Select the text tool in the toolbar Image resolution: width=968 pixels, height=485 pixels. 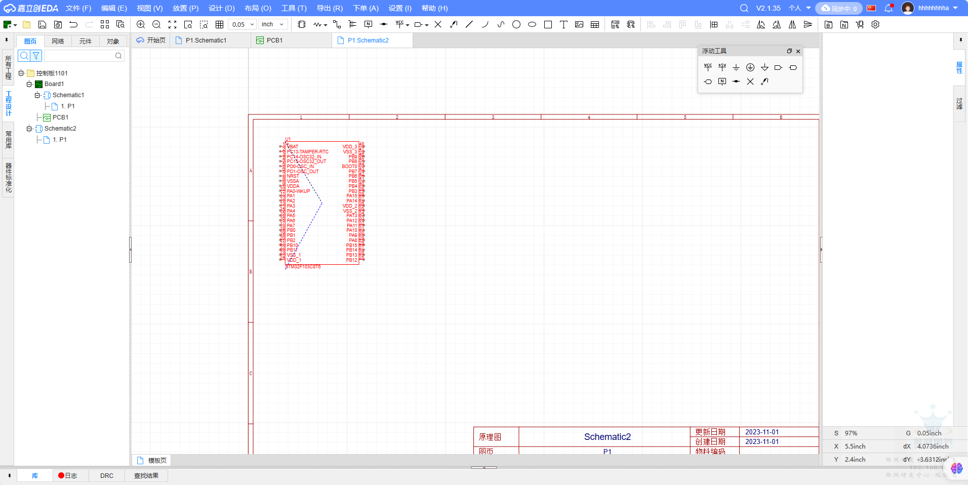coord(563,24)
